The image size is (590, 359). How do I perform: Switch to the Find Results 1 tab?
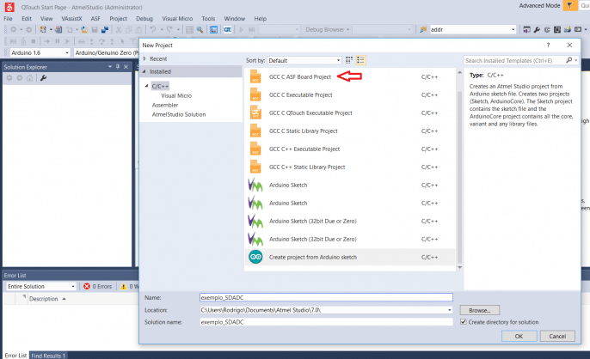tap(48, 355)
